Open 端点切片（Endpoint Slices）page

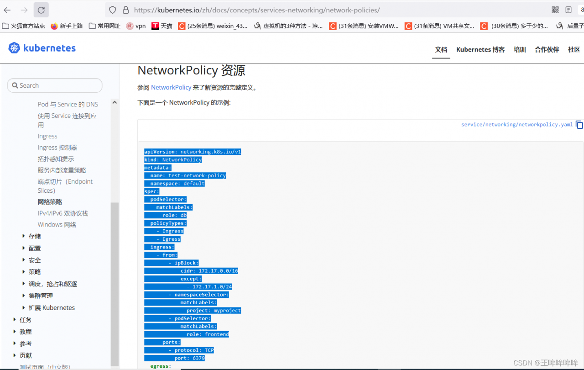point(65,186)
